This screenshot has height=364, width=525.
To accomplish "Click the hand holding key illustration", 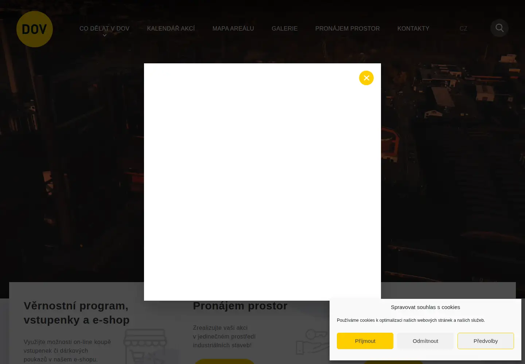I will click(314, 341).
